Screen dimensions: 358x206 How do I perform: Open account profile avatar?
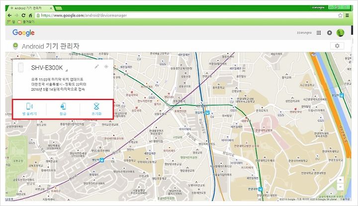[340, 33]
